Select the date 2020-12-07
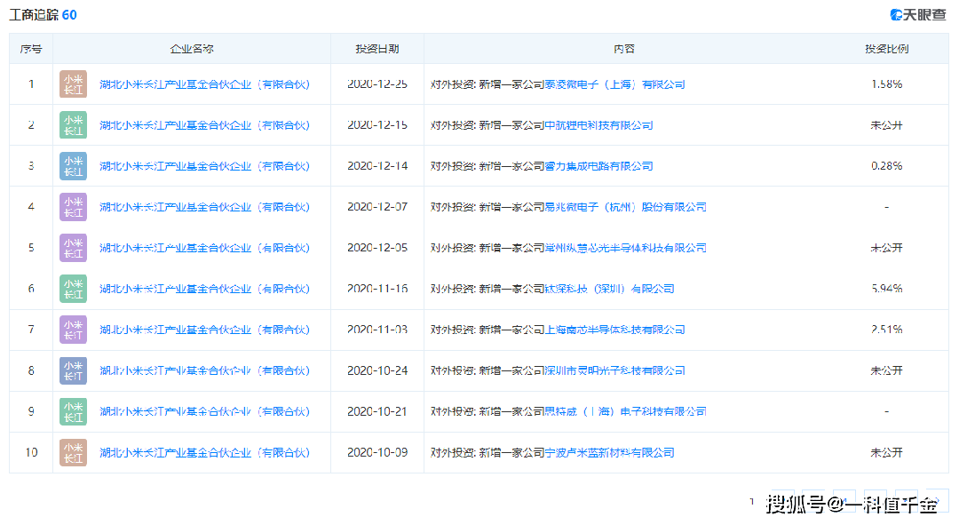Screen dimensions: 959x525 click(377, 207)
